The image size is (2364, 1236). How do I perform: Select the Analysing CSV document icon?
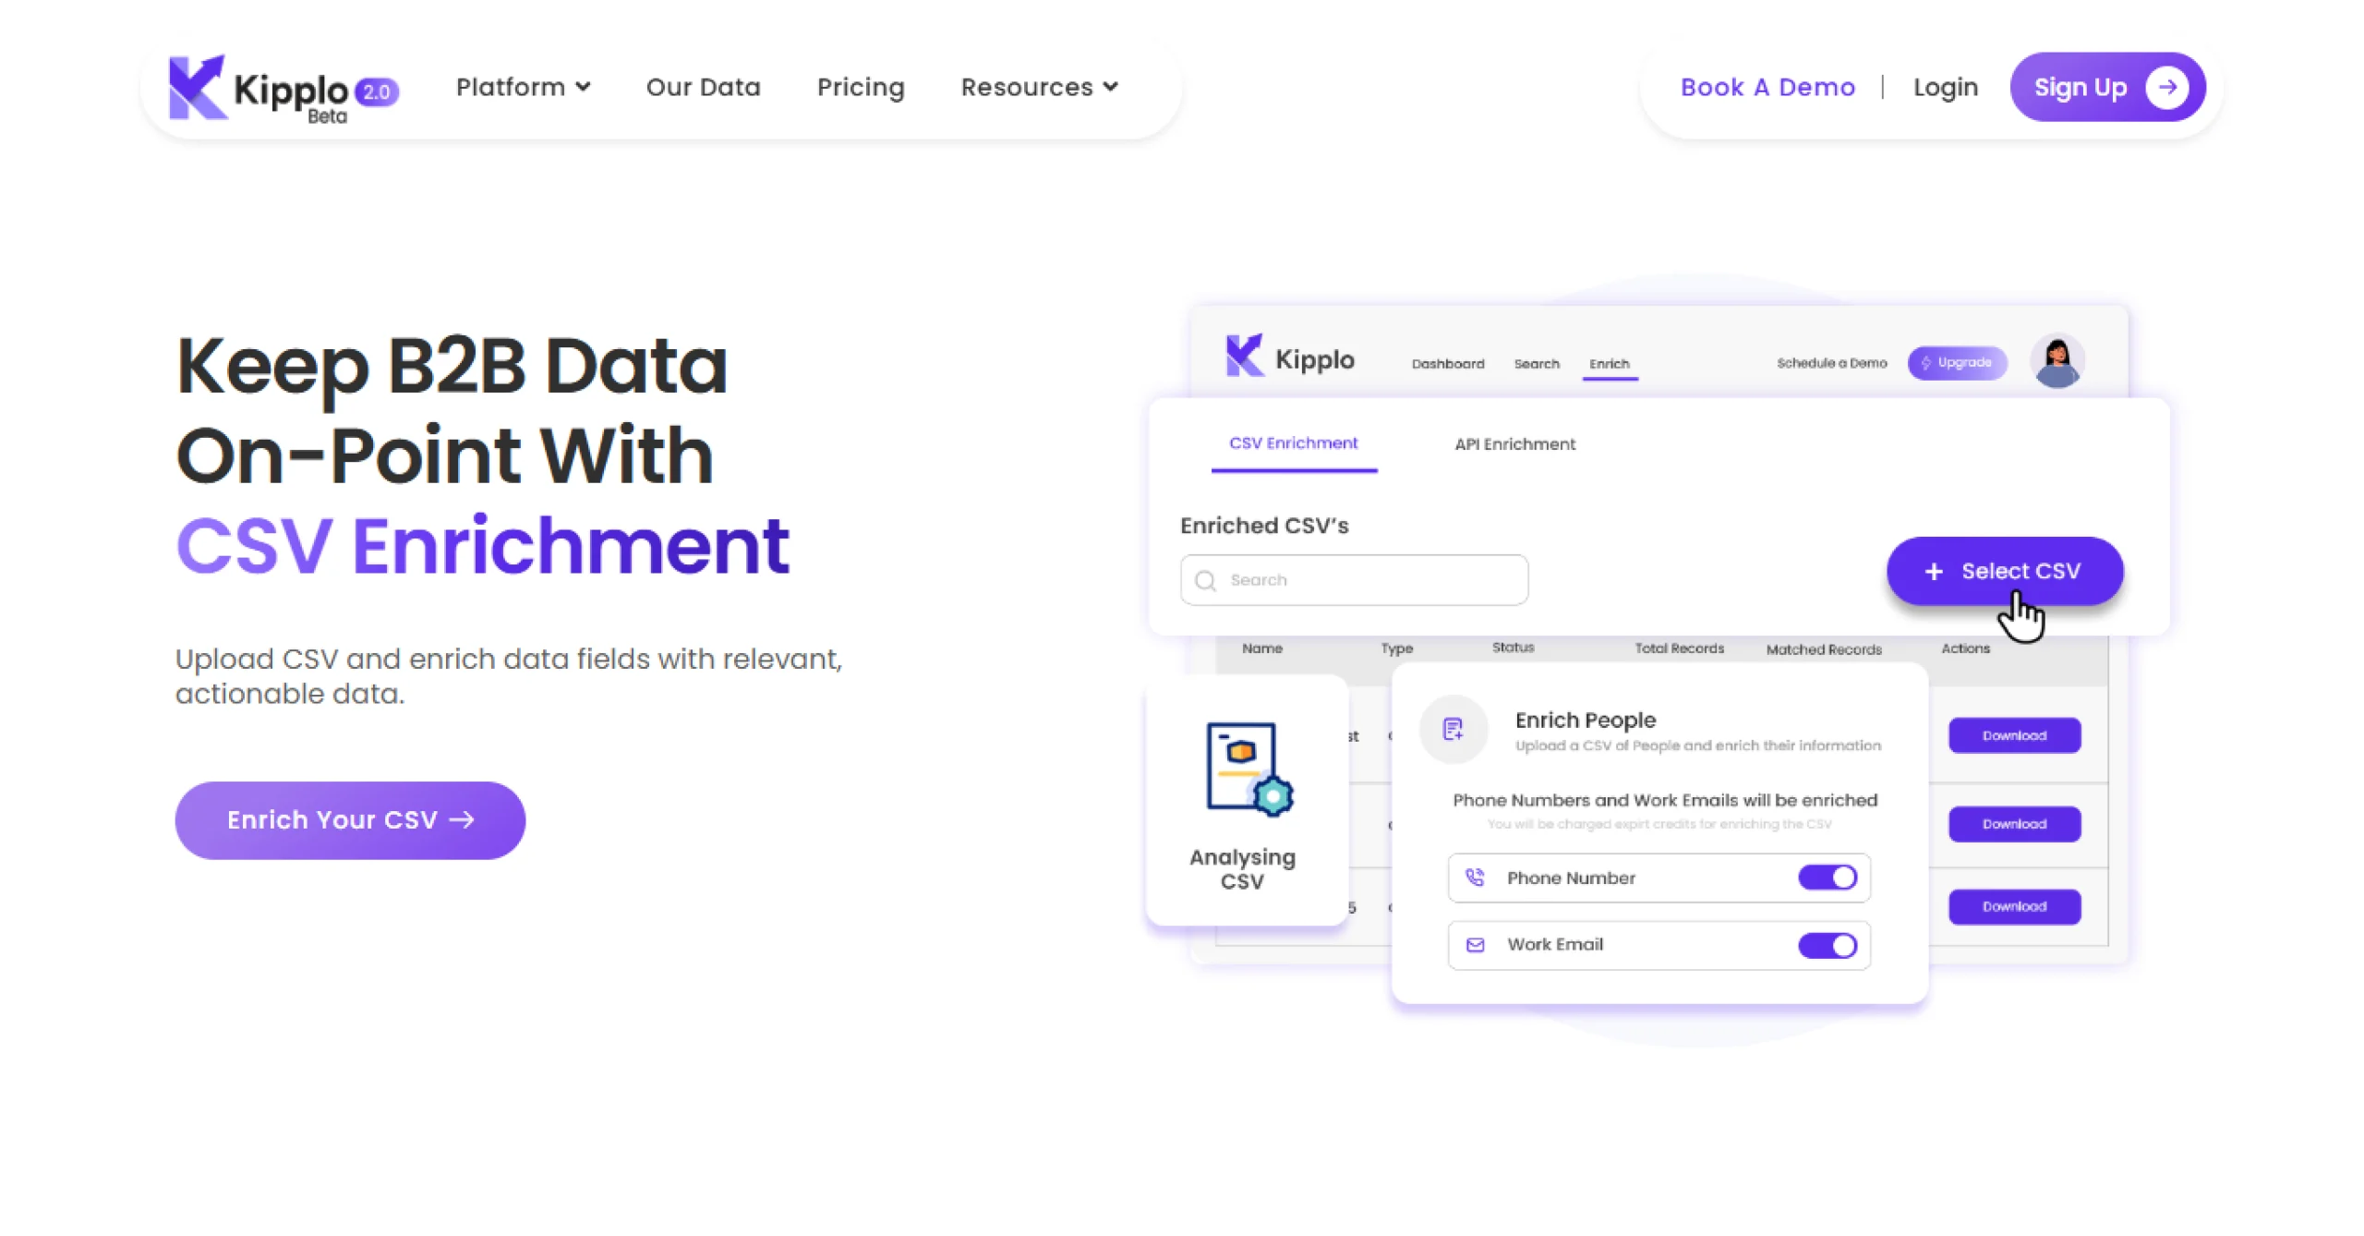tap(1245, 767)
